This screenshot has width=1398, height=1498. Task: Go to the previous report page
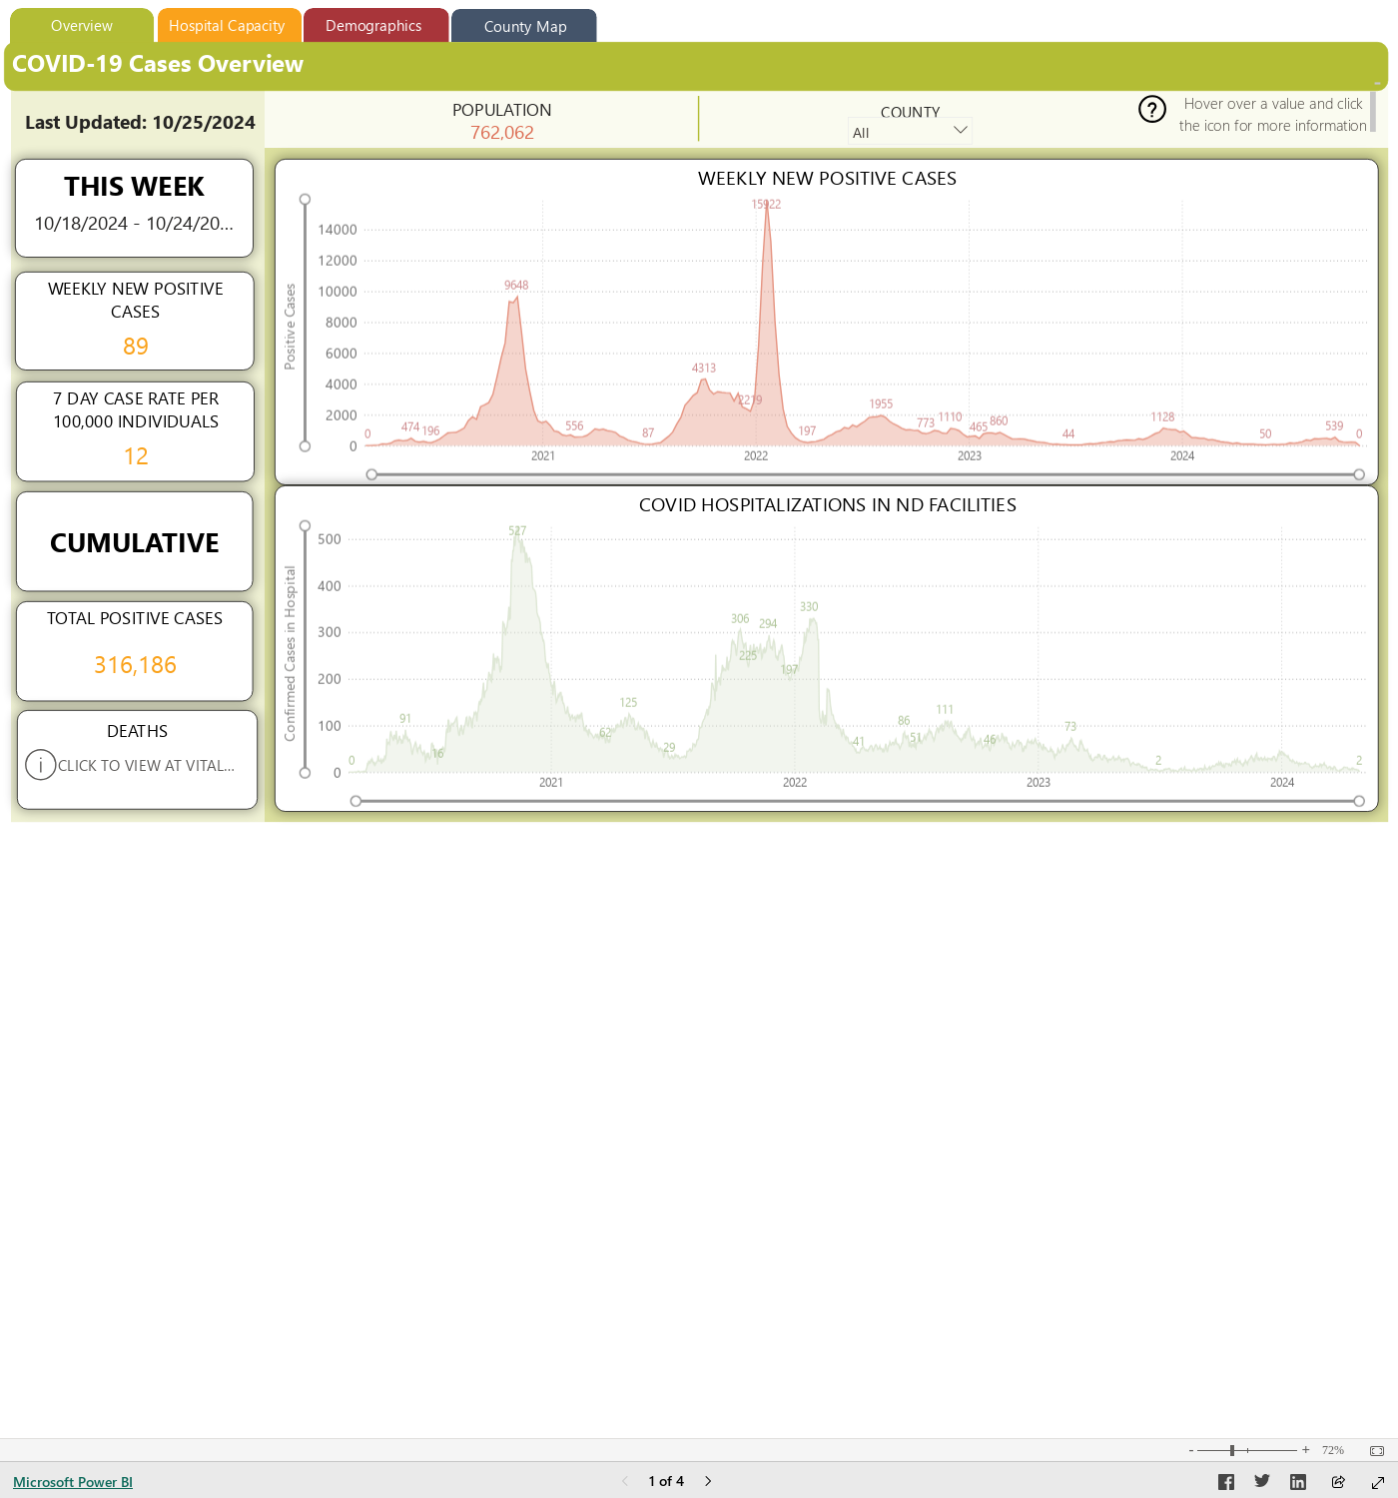coord(625,1481)
